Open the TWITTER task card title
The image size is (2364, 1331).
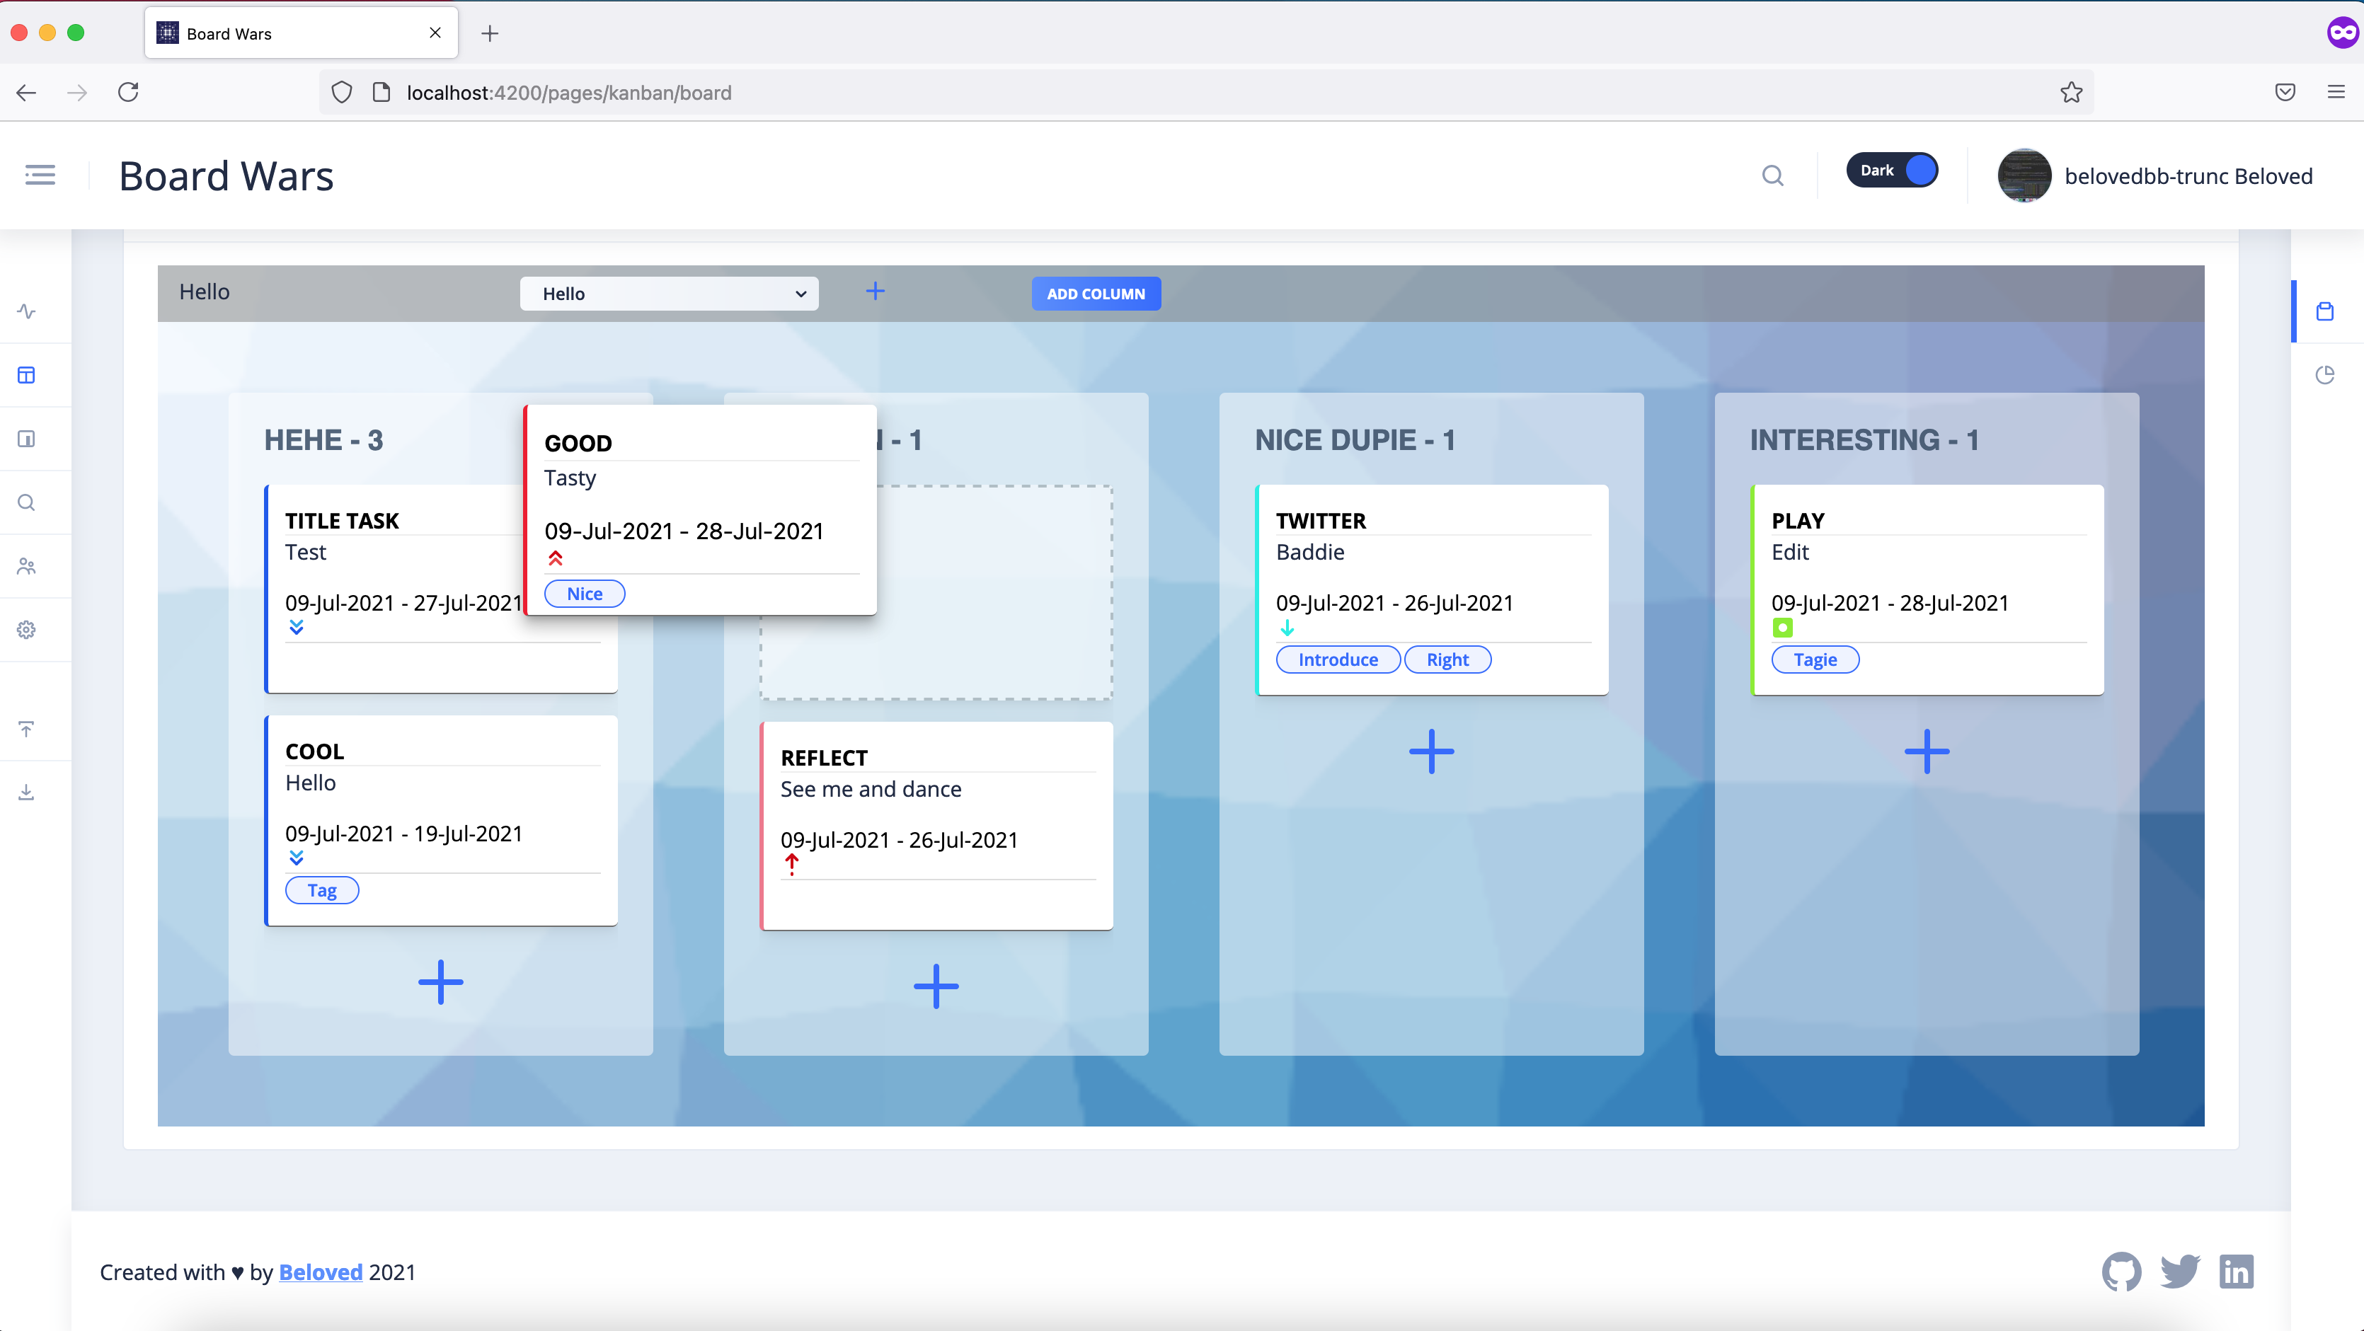point(1321,520)
